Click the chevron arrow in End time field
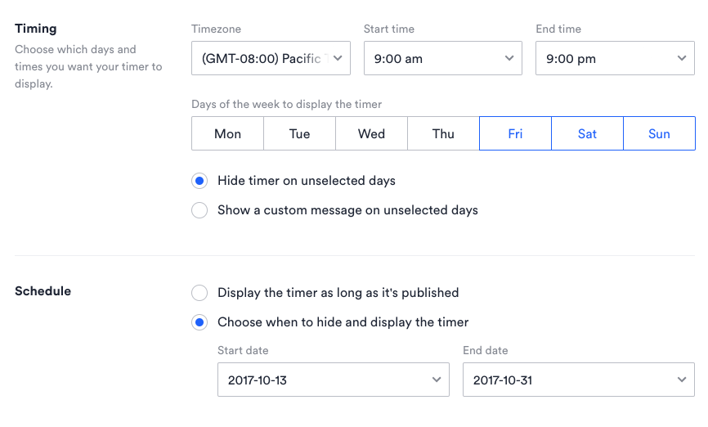Viewport: 708px width, 427px height. (682, 58)
